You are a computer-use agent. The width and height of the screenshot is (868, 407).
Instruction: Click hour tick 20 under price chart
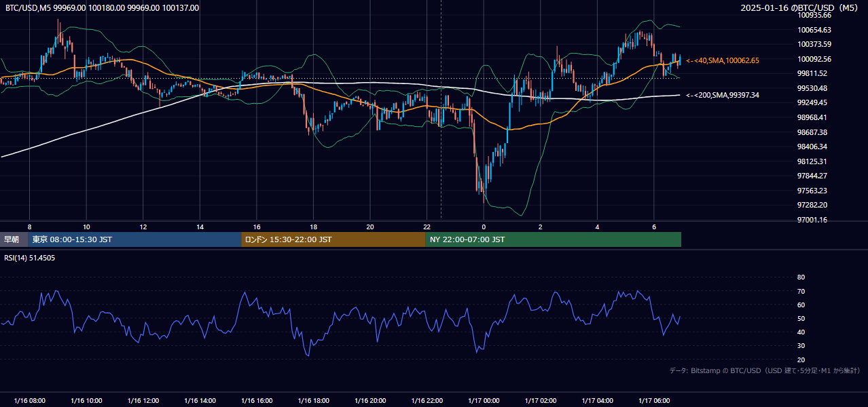tap(370, 227)
